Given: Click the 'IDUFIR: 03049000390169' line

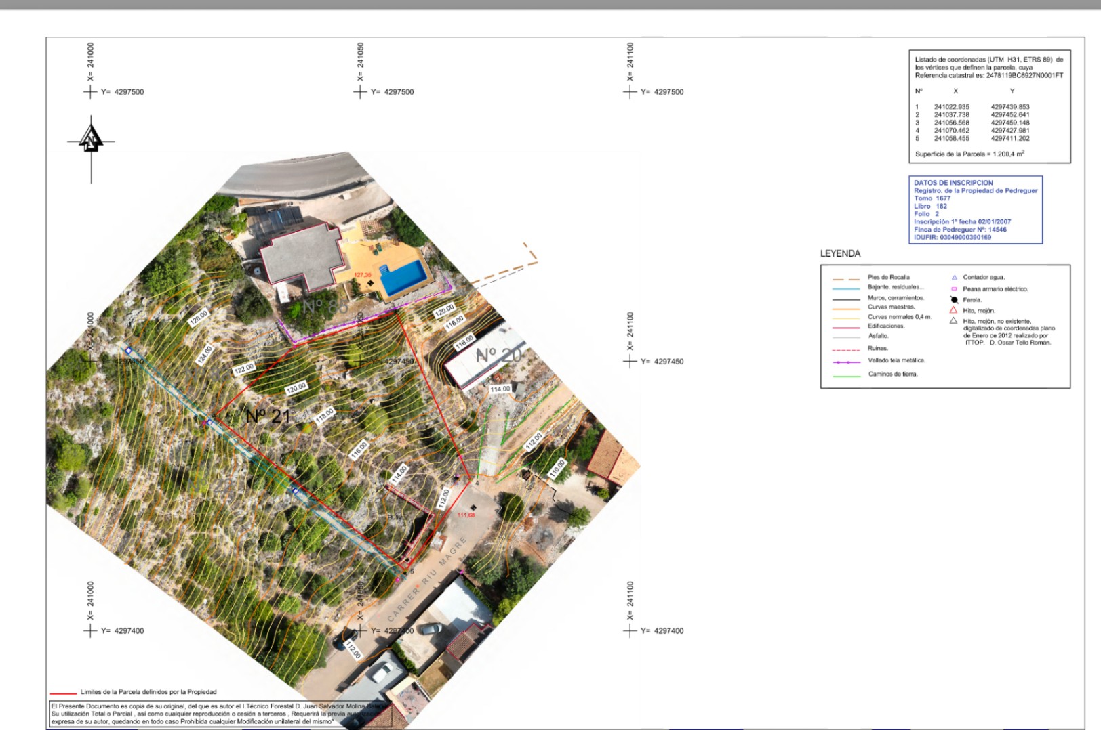Looking at the screenshot, I should tap(953, 238).
